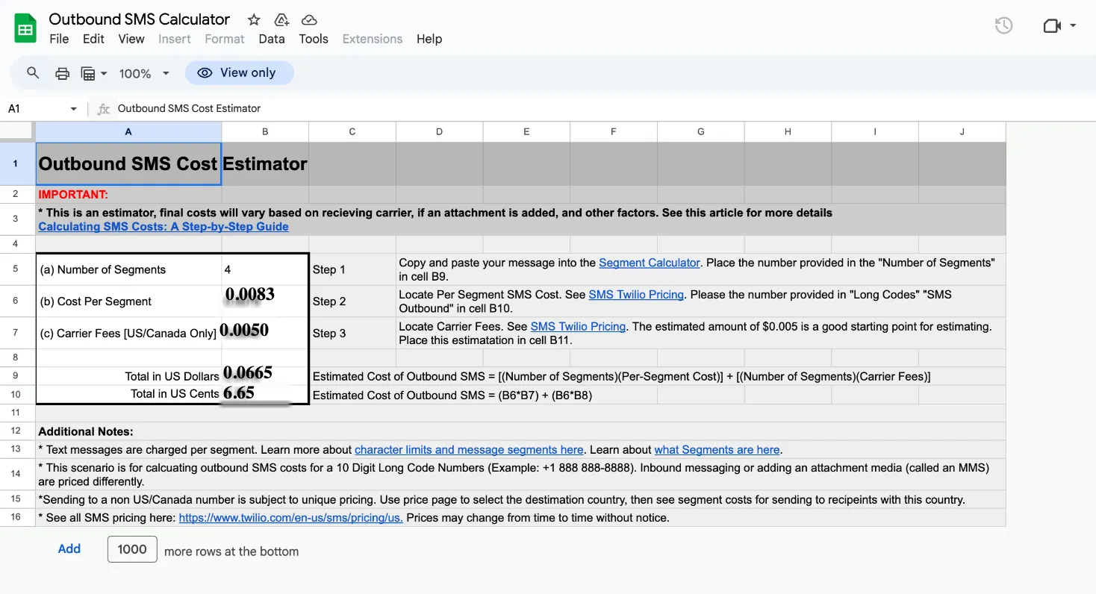Open the File menu
Image resolution: width=1096 pixels, height=594 pixels.
(x=59, y=39)
